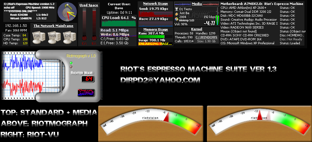Click the Kernel heading
The image size is (312, 142).
(x=197, y=29)
